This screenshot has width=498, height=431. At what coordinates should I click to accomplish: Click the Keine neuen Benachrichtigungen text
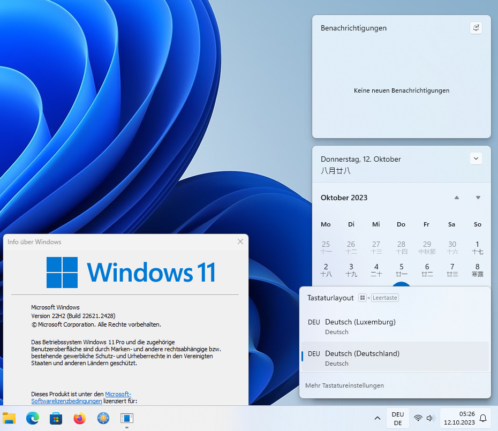click(x=402, y=90)
